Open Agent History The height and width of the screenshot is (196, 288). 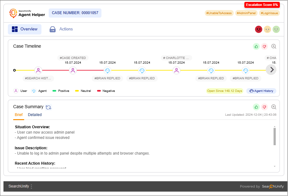(261, 91)
